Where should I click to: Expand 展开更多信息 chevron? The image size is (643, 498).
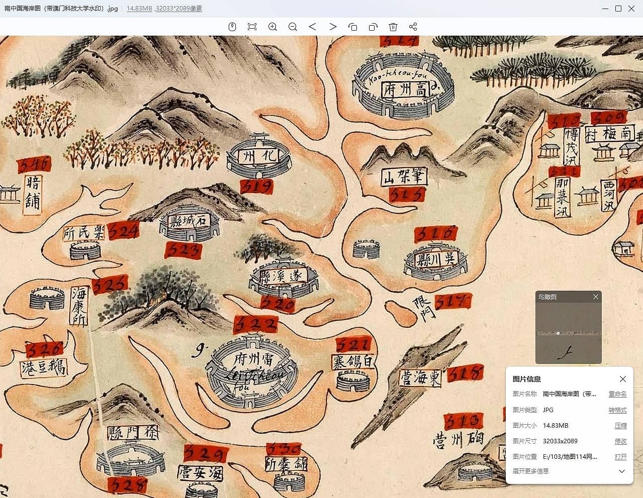(x=622, y=471)
